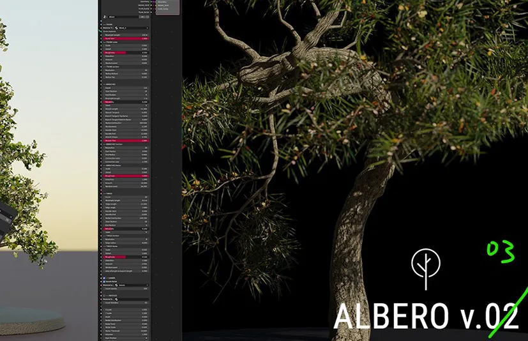Enable the NEEDLES checkbox

(x=104, y=295)
